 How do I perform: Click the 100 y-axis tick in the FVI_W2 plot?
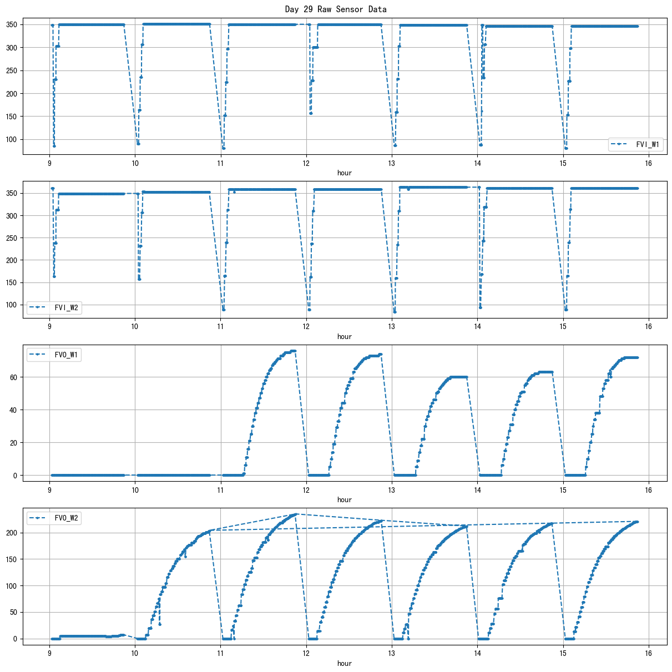tap(13, 305)
